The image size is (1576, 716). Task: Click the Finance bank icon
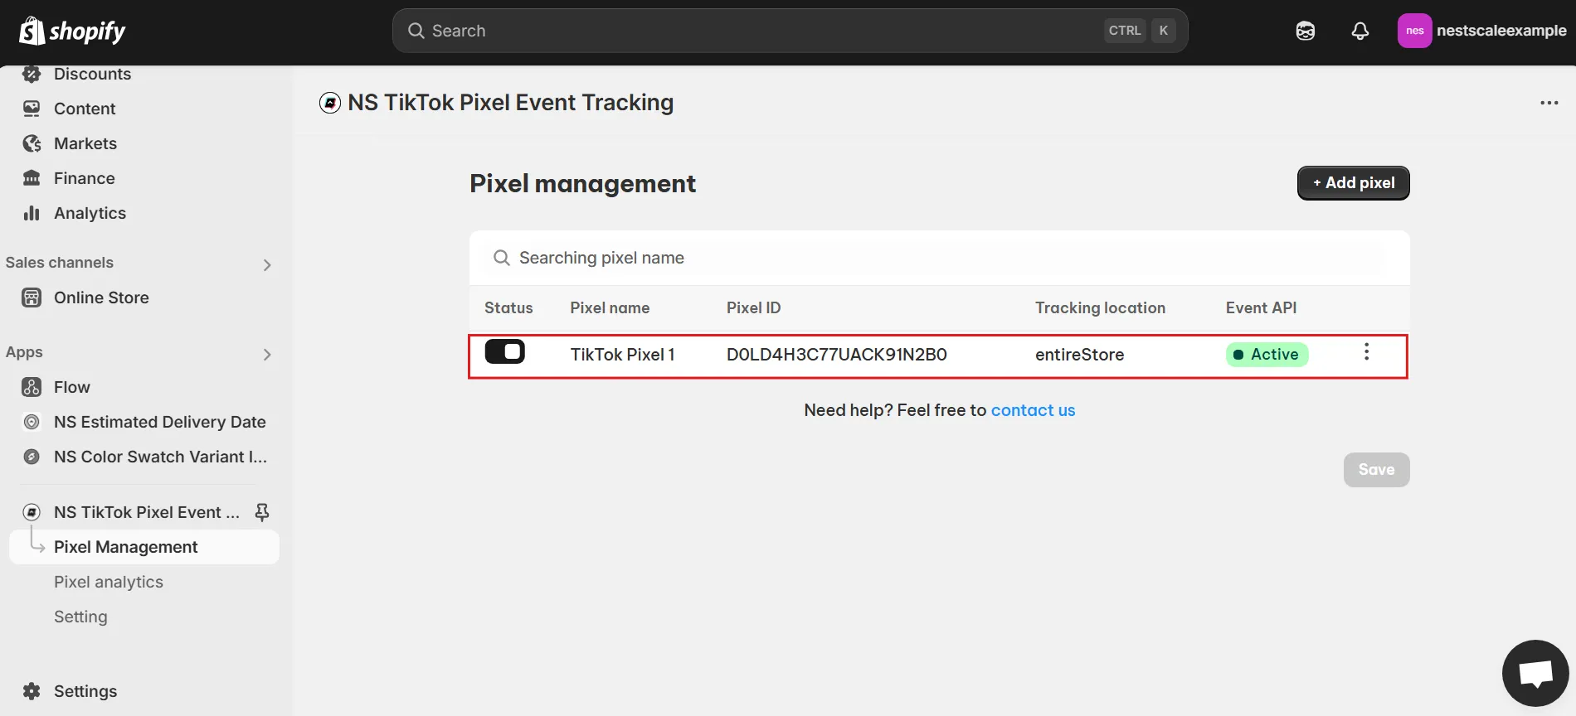click(32, 178)
